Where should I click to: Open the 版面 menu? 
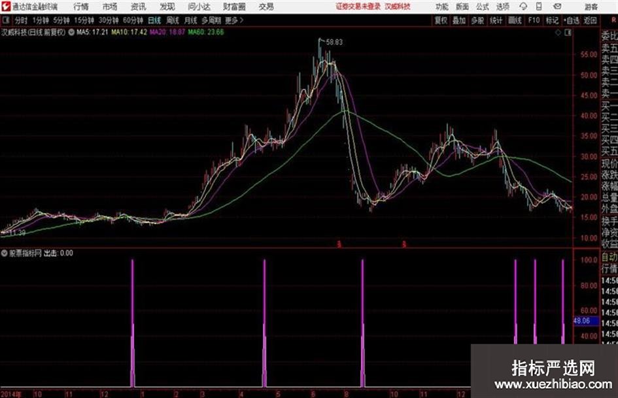click(x=462, y=7)
